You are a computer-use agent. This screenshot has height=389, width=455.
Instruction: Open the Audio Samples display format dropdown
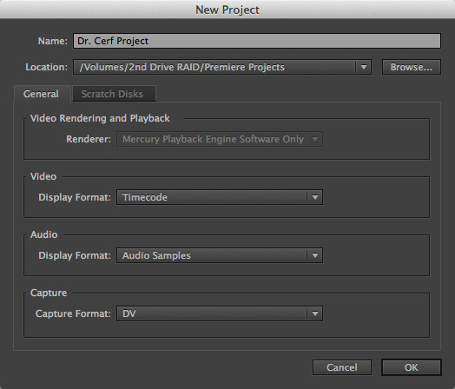click(x=220, y=255)
